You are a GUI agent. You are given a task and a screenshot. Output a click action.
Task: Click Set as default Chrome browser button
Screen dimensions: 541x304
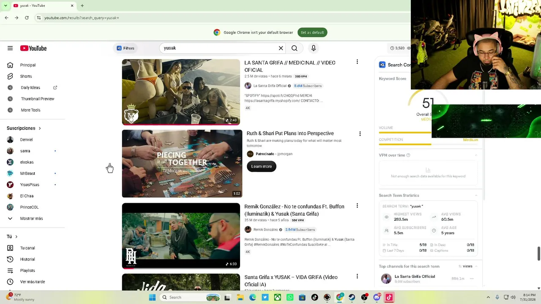(x=312, y=33)
